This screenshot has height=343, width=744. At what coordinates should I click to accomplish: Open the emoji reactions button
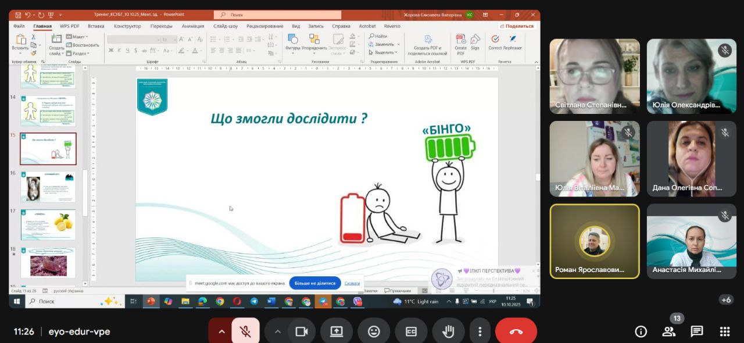click(x=374, y=331)
